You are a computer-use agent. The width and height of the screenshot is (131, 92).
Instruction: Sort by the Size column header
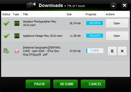tap(75, 14)
